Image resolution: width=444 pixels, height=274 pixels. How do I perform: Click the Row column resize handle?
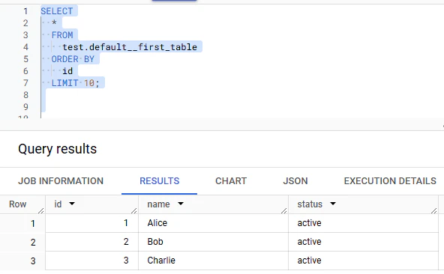[41, 210]
